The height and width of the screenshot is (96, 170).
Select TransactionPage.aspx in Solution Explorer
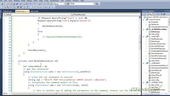tap(159, 58)
